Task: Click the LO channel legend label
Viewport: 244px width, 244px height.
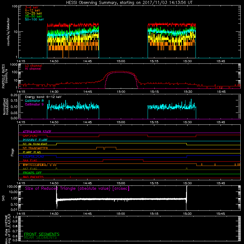Action: pos(34,66)
